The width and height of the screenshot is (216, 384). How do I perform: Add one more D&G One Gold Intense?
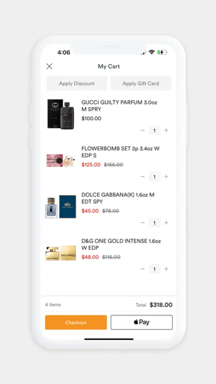[x=166, y=269]
